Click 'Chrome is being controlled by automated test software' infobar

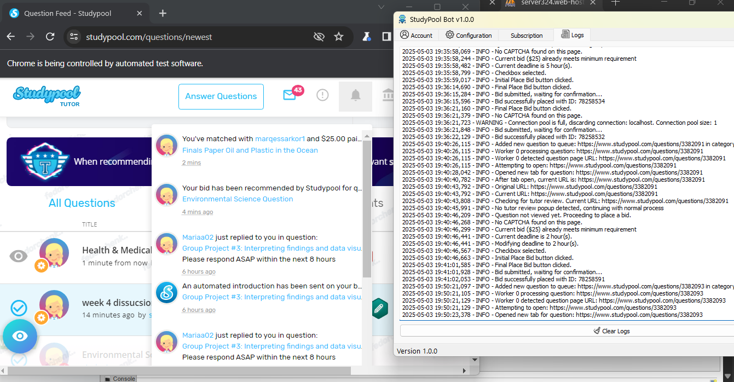[x=105, y=63]
